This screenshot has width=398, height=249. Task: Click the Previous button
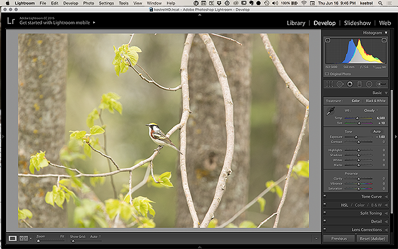(x=339, y=239)
